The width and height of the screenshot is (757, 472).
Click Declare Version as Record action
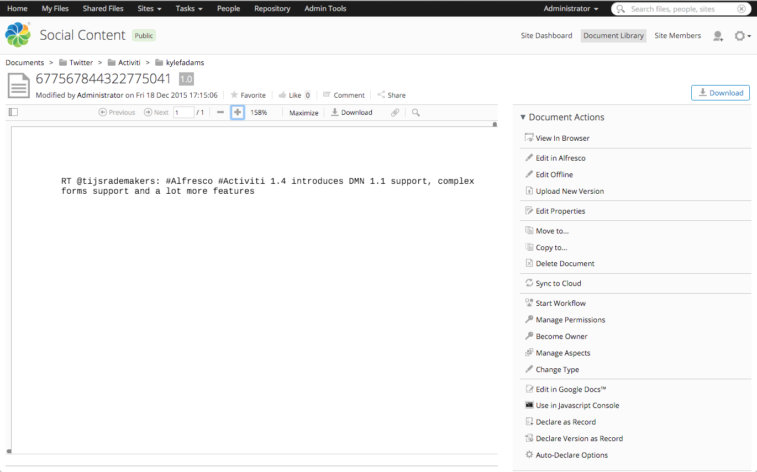pos(579,438)
